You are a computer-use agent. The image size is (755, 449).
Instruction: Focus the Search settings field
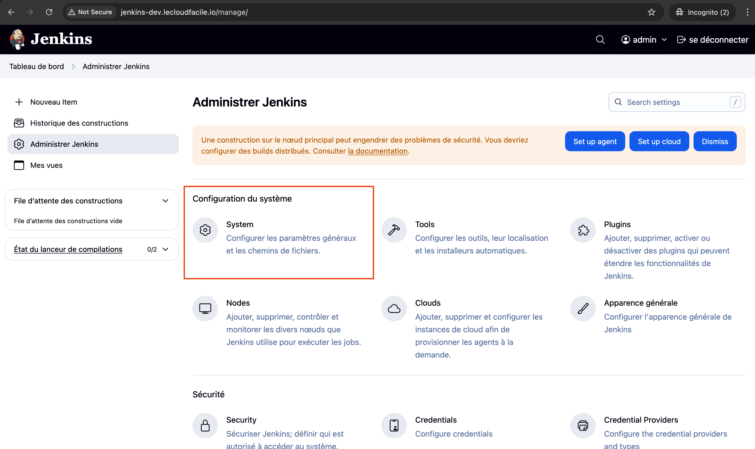tap(672, 102)
